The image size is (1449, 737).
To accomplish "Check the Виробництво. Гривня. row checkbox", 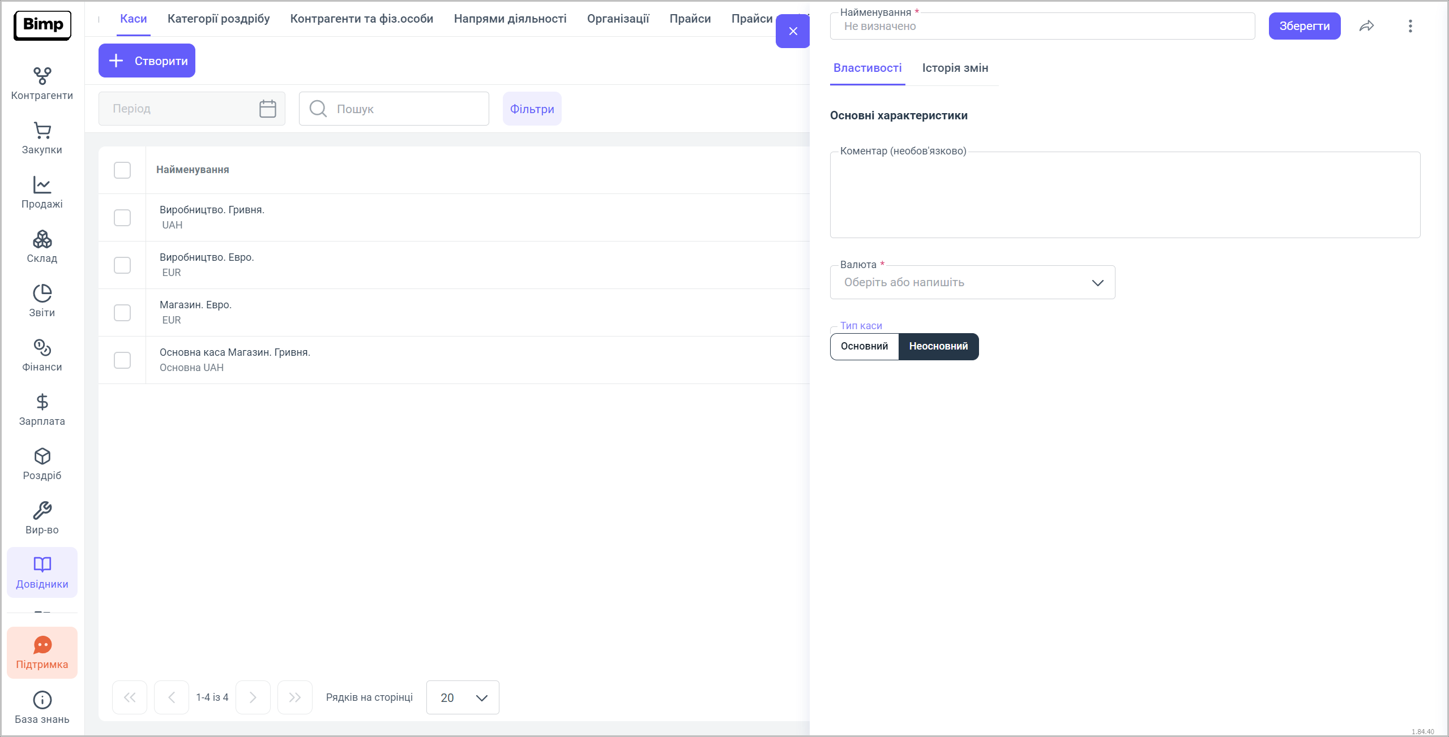I will (x=122, y=218).
